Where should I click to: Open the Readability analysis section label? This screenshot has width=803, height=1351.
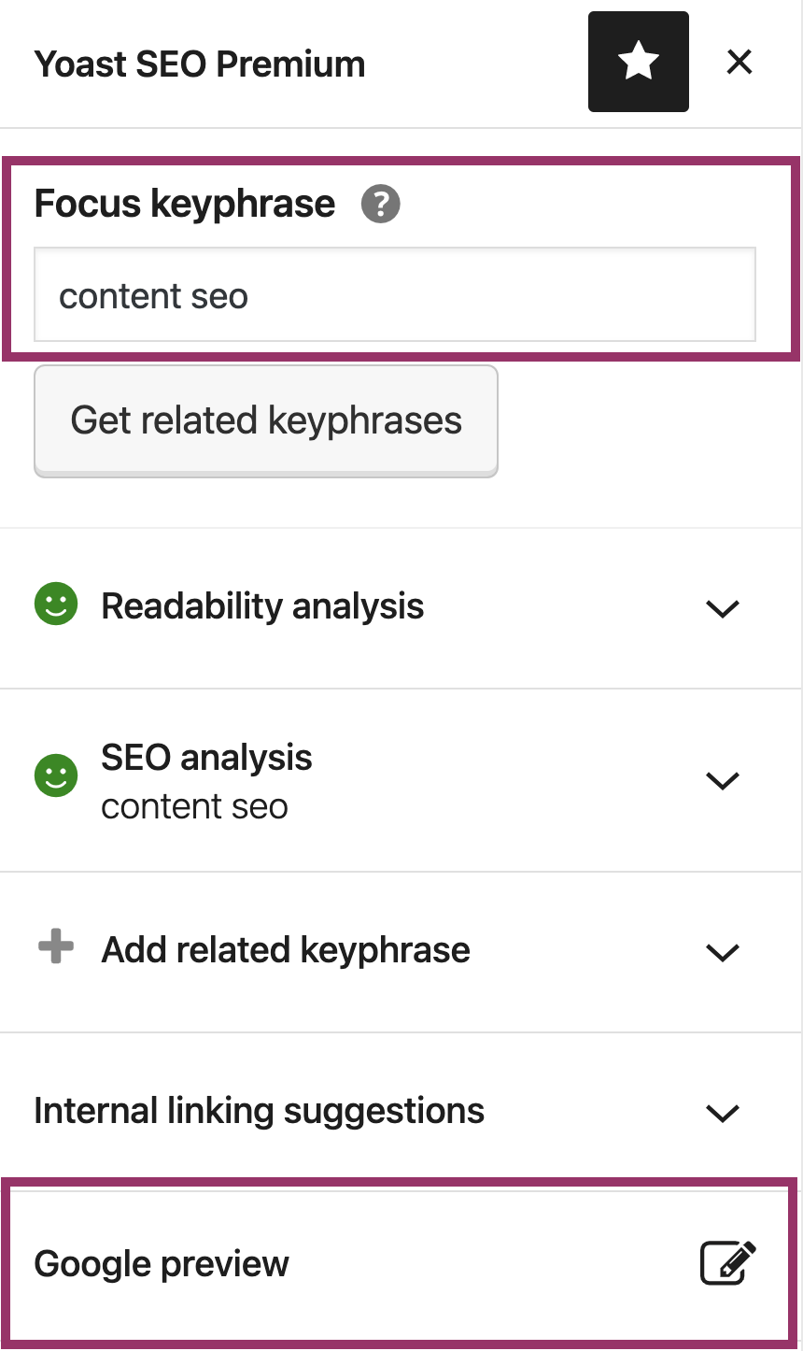262,606
